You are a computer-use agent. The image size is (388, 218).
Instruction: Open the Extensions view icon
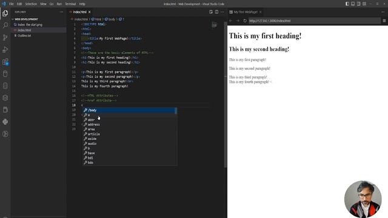click(x=5, y=62)
